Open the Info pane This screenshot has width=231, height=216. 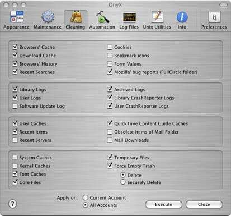182,20
